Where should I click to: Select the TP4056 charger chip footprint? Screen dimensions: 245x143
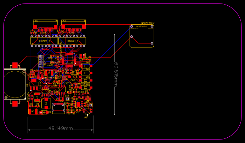click(x=78, y=105)
